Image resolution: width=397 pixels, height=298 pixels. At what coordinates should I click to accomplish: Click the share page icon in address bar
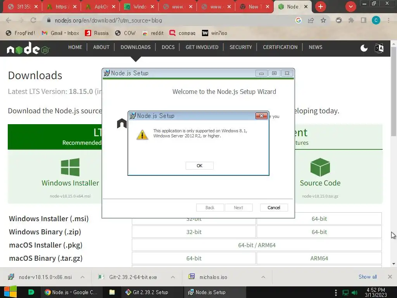(x=311, y=20)
